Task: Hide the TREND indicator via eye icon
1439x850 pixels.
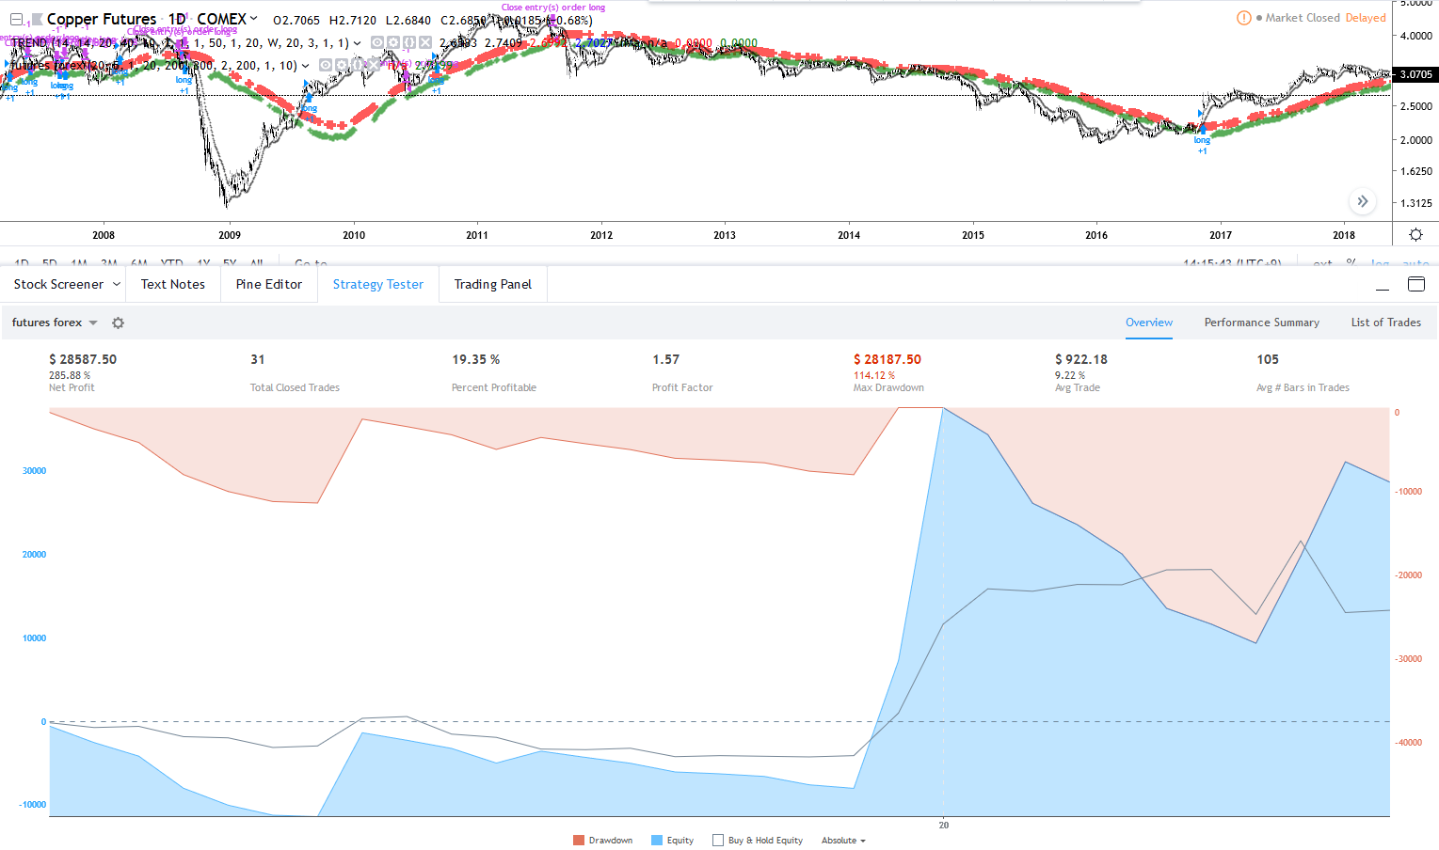Action: point(377,43)
